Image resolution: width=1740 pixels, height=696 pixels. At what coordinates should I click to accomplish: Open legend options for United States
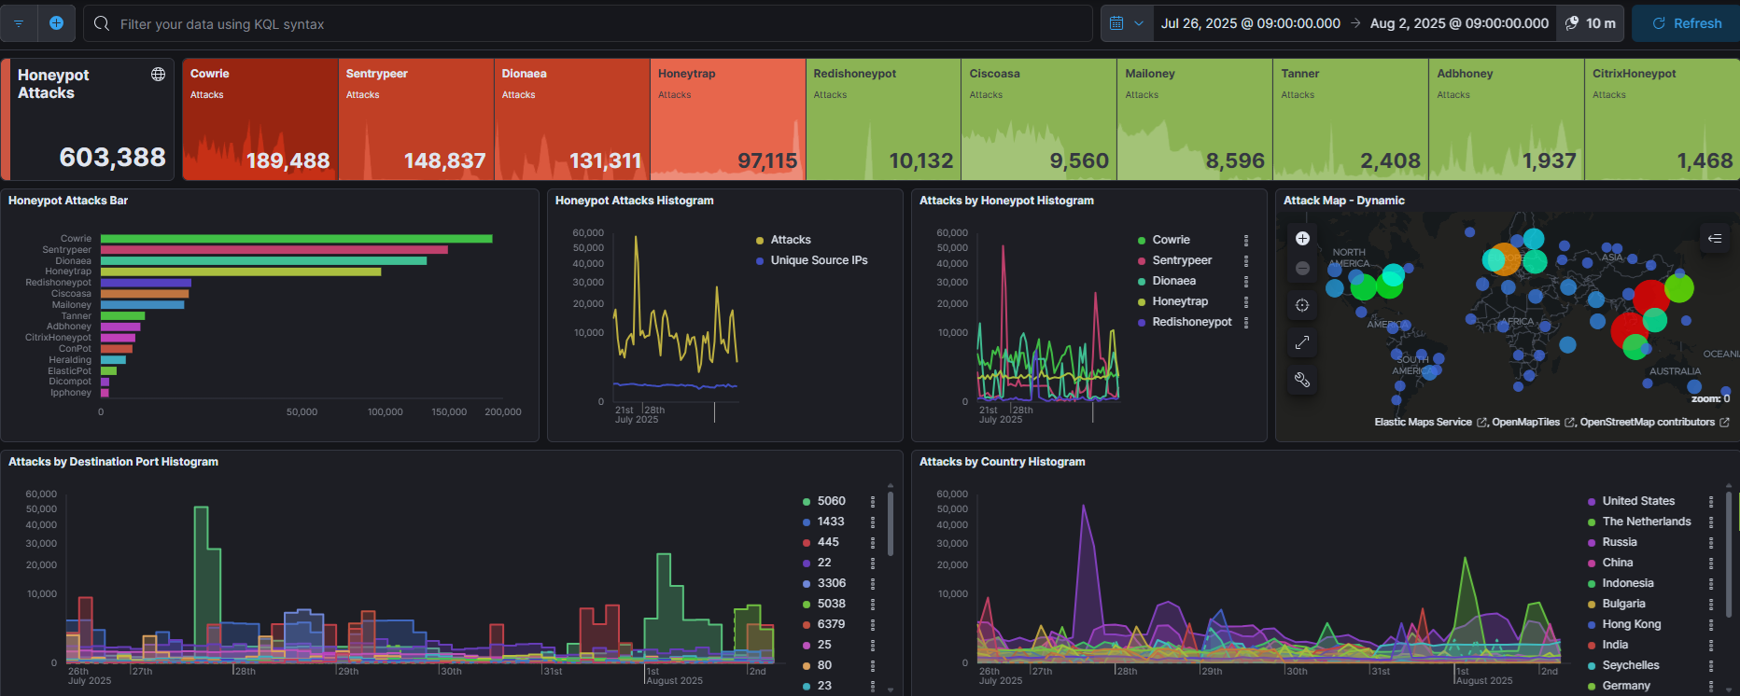(1711, 501)
